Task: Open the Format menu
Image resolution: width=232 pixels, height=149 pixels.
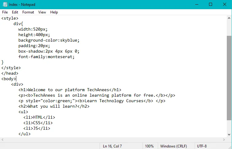Action: click(28, 12)
